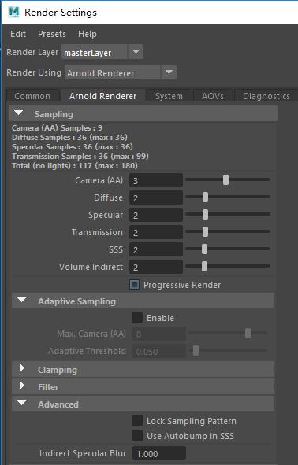Collapse the Adaptive Sampling section
298x465 pixels.
[22, 300]
